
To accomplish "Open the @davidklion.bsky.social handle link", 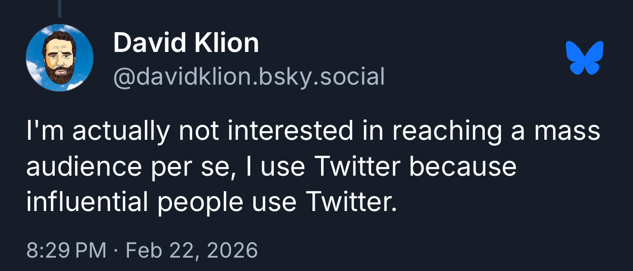I will click(249, 77).
